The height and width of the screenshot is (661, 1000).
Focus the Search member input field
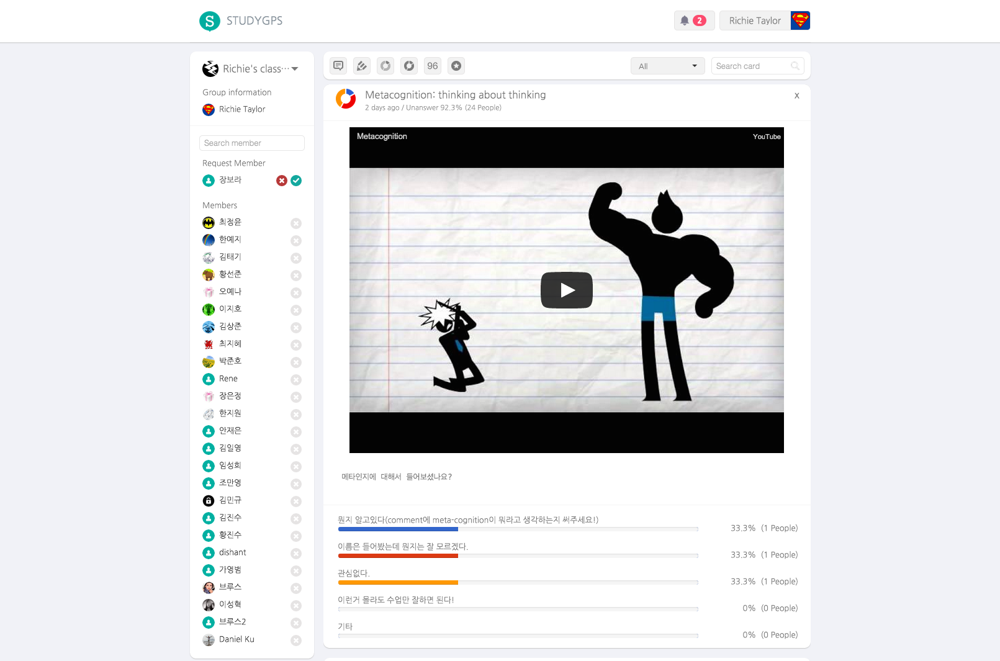[x=252, y=143]
